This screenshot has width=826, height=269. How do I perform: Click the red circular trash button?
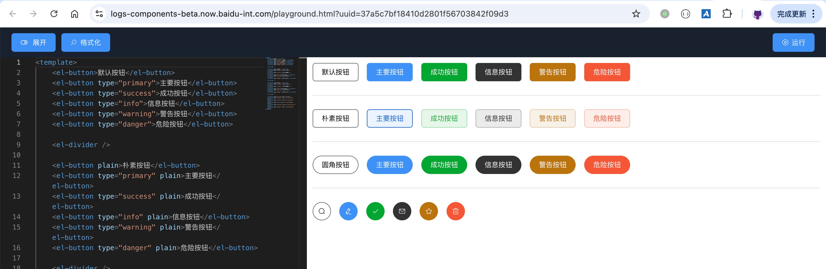click(456, 211)
